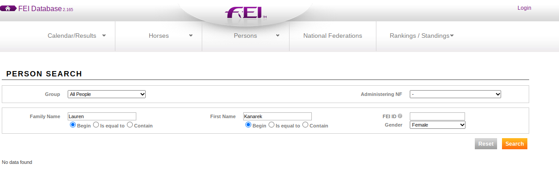The image size is (559, 183).
Task: Open the National Federations menu item
Action: pyautogui.click(x=333, y=36)
